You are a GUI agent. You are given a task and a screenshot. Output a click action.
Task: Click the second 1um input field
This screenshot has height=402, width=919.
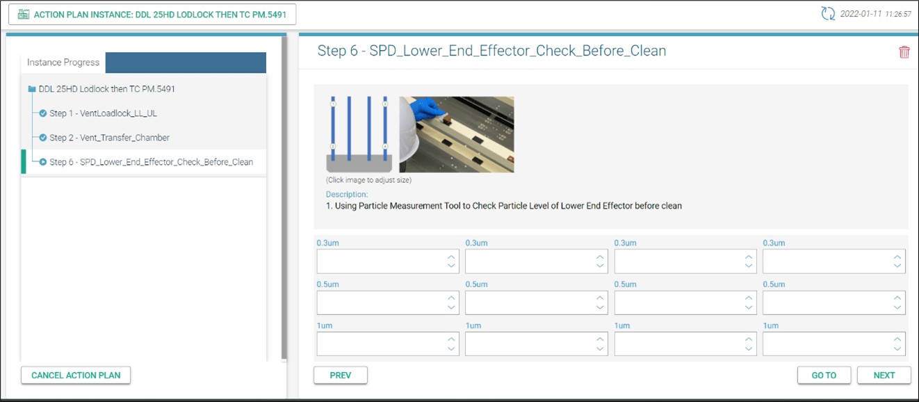pos(537,344)
